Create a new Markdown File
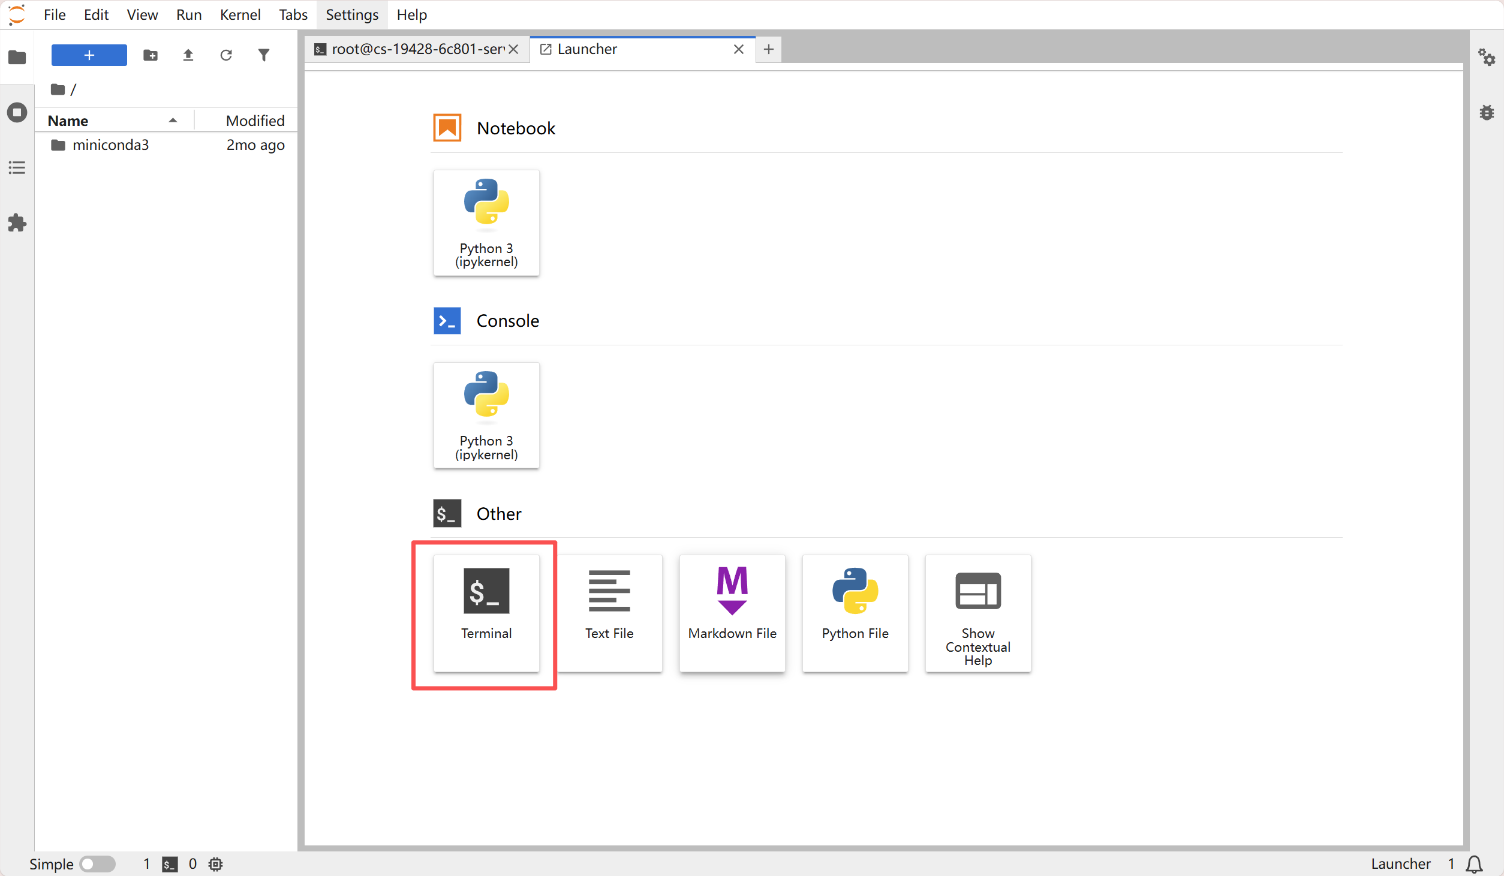 732,612
